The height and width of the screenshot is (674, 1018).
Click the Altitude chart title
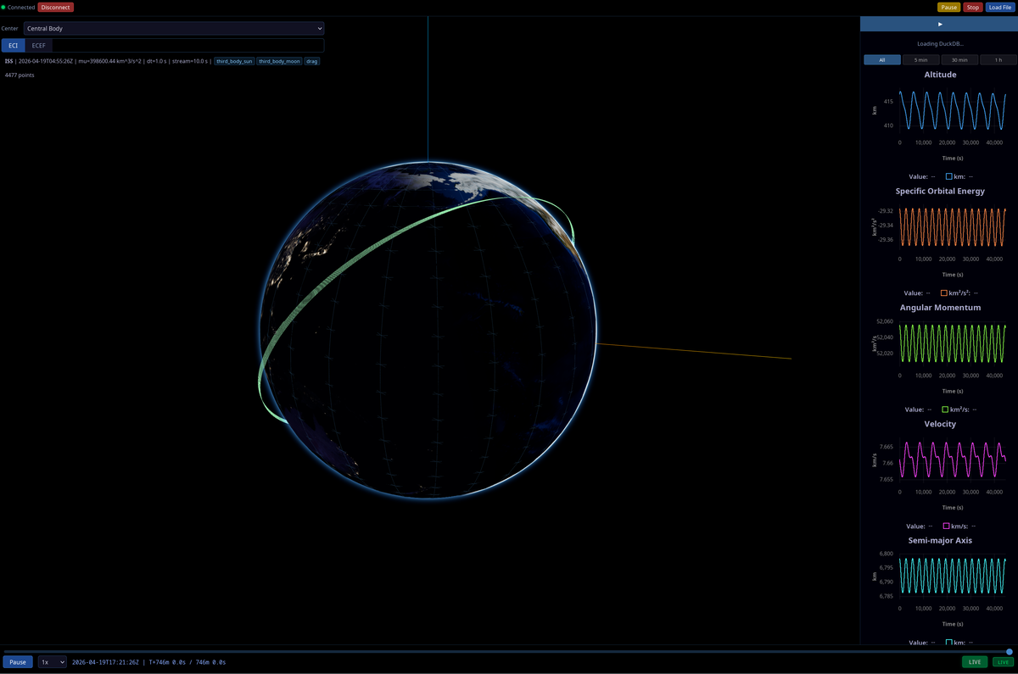click(x=940, y=75)
